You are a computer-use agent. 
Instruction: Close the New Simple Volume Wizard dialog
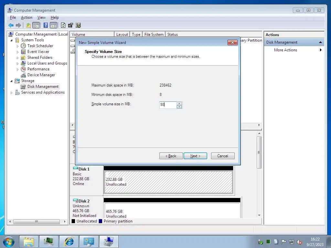coord(232,42)
